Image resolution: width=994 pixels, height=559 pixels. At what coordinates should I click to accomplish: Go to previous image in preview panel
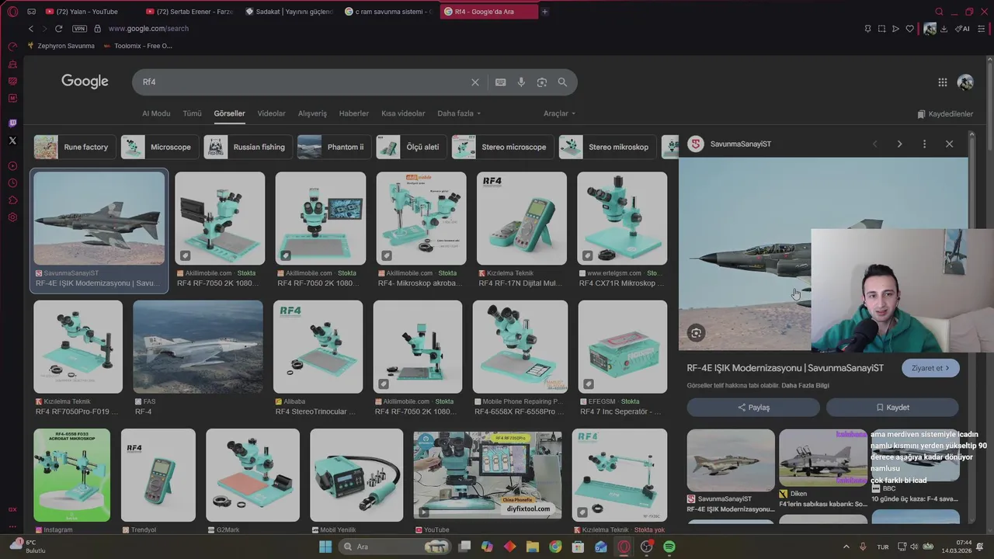(x=875, y=144)
